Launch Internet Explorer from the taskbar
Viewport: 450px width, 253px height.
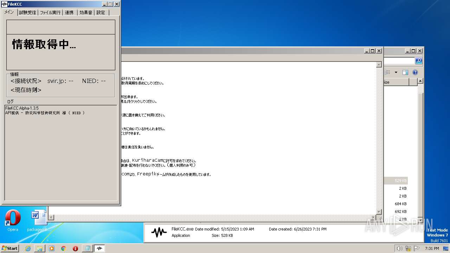[x=28, y=248]
